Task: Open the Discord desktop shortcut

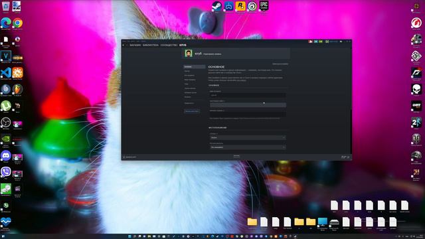Action: point(6,156)
